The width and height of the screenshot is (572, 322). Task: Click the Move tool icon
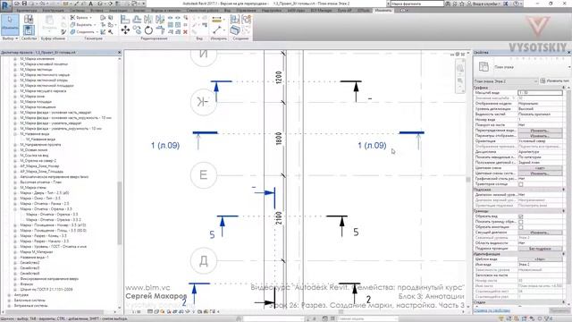(x=125, y=30)
